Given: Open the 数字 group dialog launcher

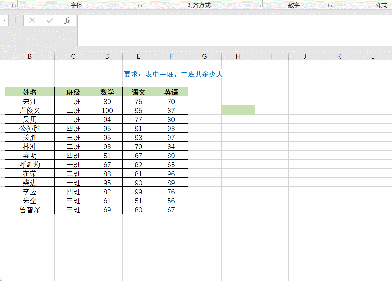Looking at the screenshot, I should (330, 5).
